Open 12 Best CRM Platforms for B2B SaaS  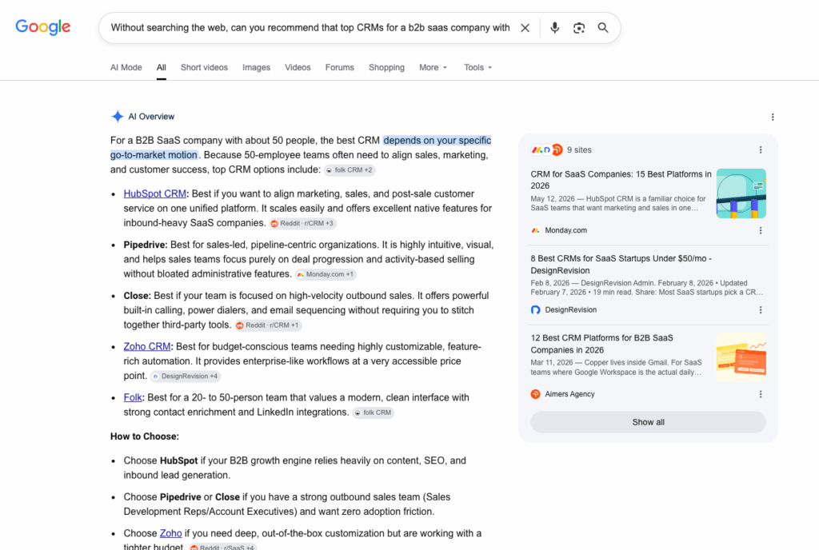601,344
